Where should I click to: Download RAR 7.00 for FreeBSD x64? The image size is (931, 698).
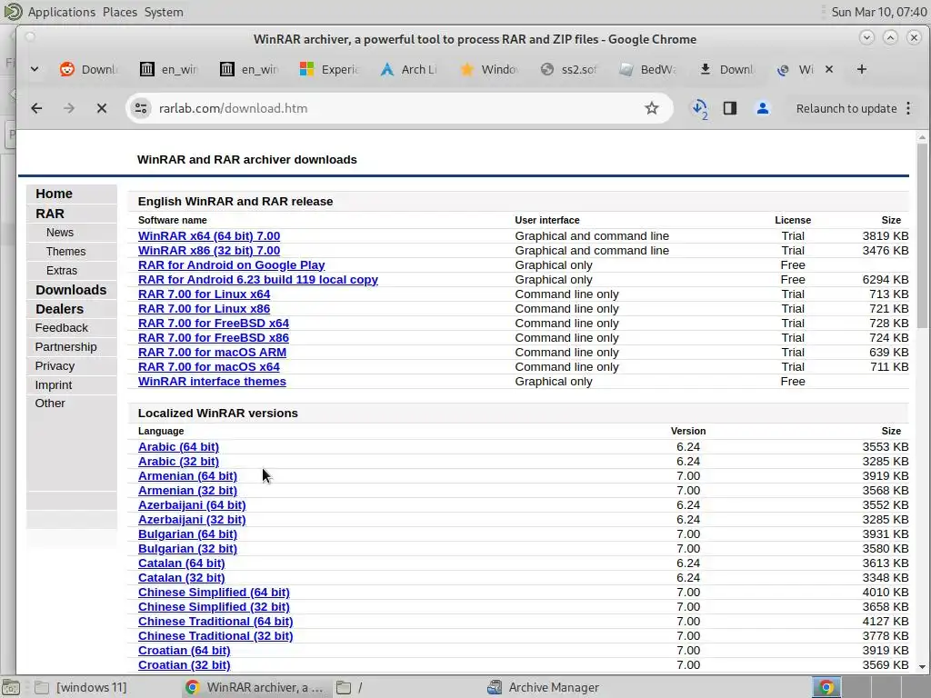[214, 323]
